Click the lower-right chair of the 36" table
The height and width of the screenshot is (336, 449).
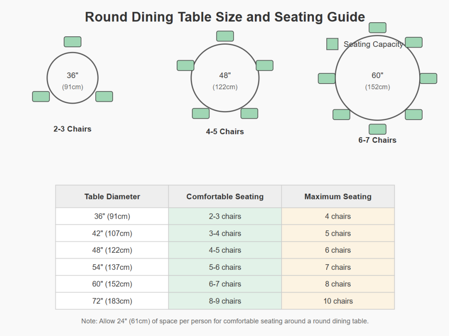tap(104, 96)
